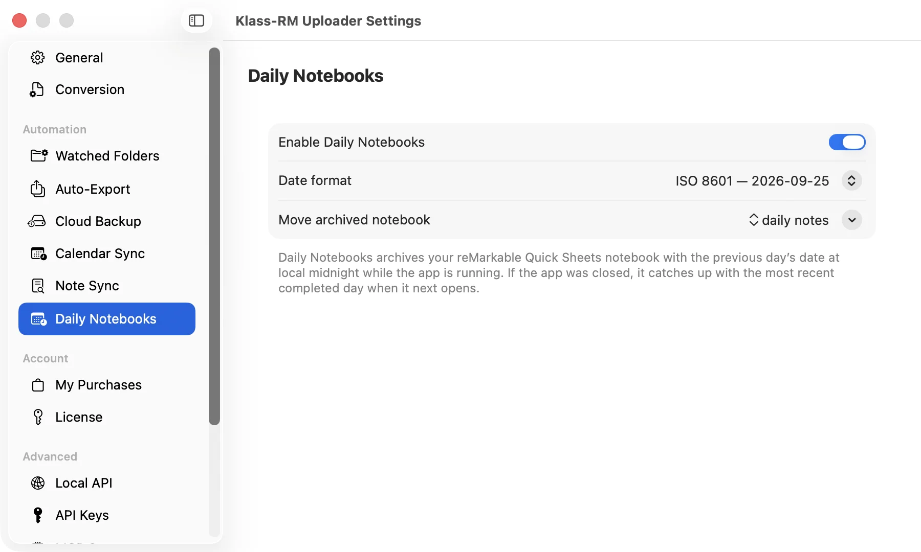Switch to the Auto-Export section
The height and width of the screenshot is (552, 921).
click(107, 189)
